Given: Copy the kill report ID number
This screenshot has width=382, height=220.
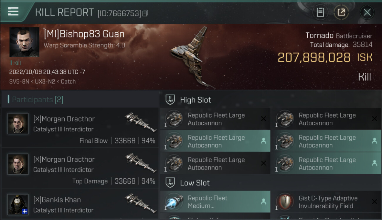Looking at the screenshot, I should pyautogui.click(x=145, y=13).
